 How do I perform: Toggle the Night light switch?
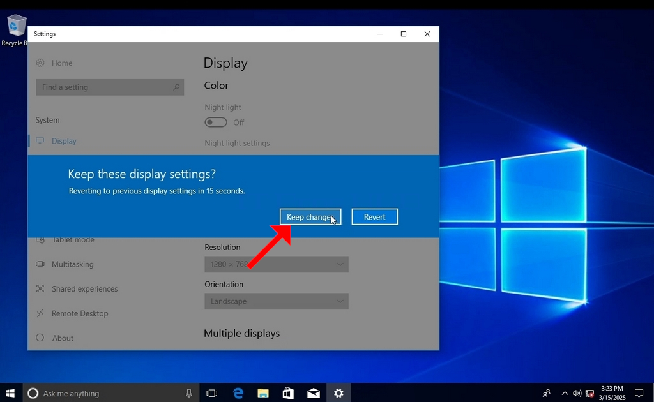click(x=216, y=123)
